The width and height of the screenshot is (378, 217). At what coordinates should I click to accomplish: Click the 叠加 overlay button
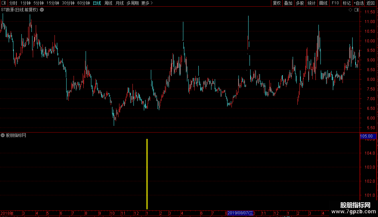click(x=288, y=3)
